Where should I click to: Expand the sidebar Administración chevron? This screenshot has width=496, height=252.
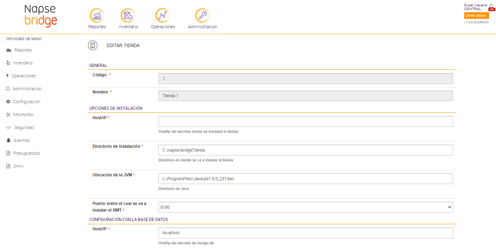click(x=77, y=89)
